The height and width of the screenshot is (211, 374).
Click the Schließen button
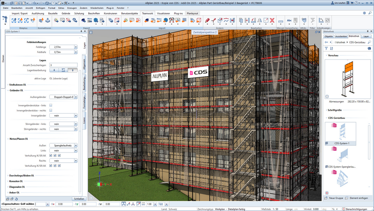point(79,199)
